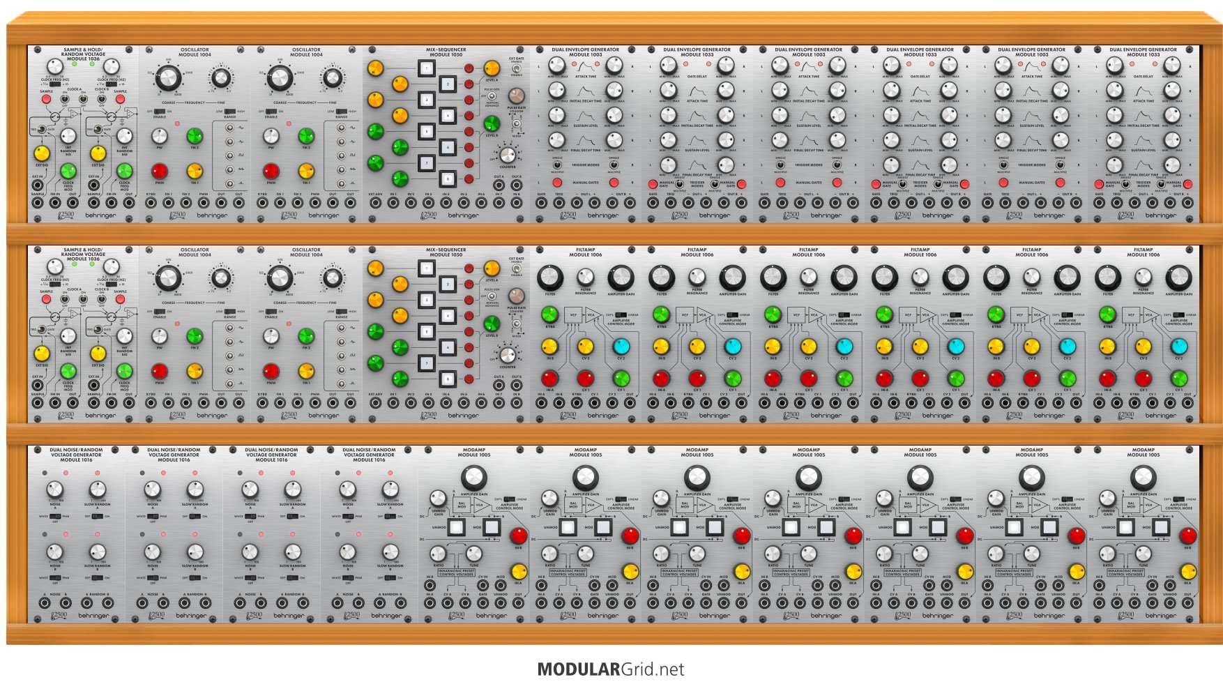Click IN 1 jack on middle-row Mix-Sequencer
Image resolution: width=1223 pixels, height=684 pixels.
pyautogui.click(x=393, y=403)
